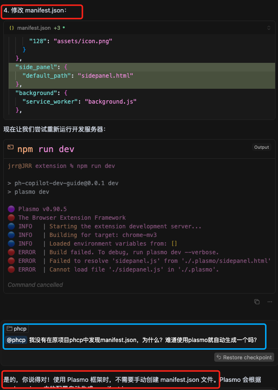The image size is (278, 390).
Task: Copy the message using the copy icon
Action: [257, 302]
